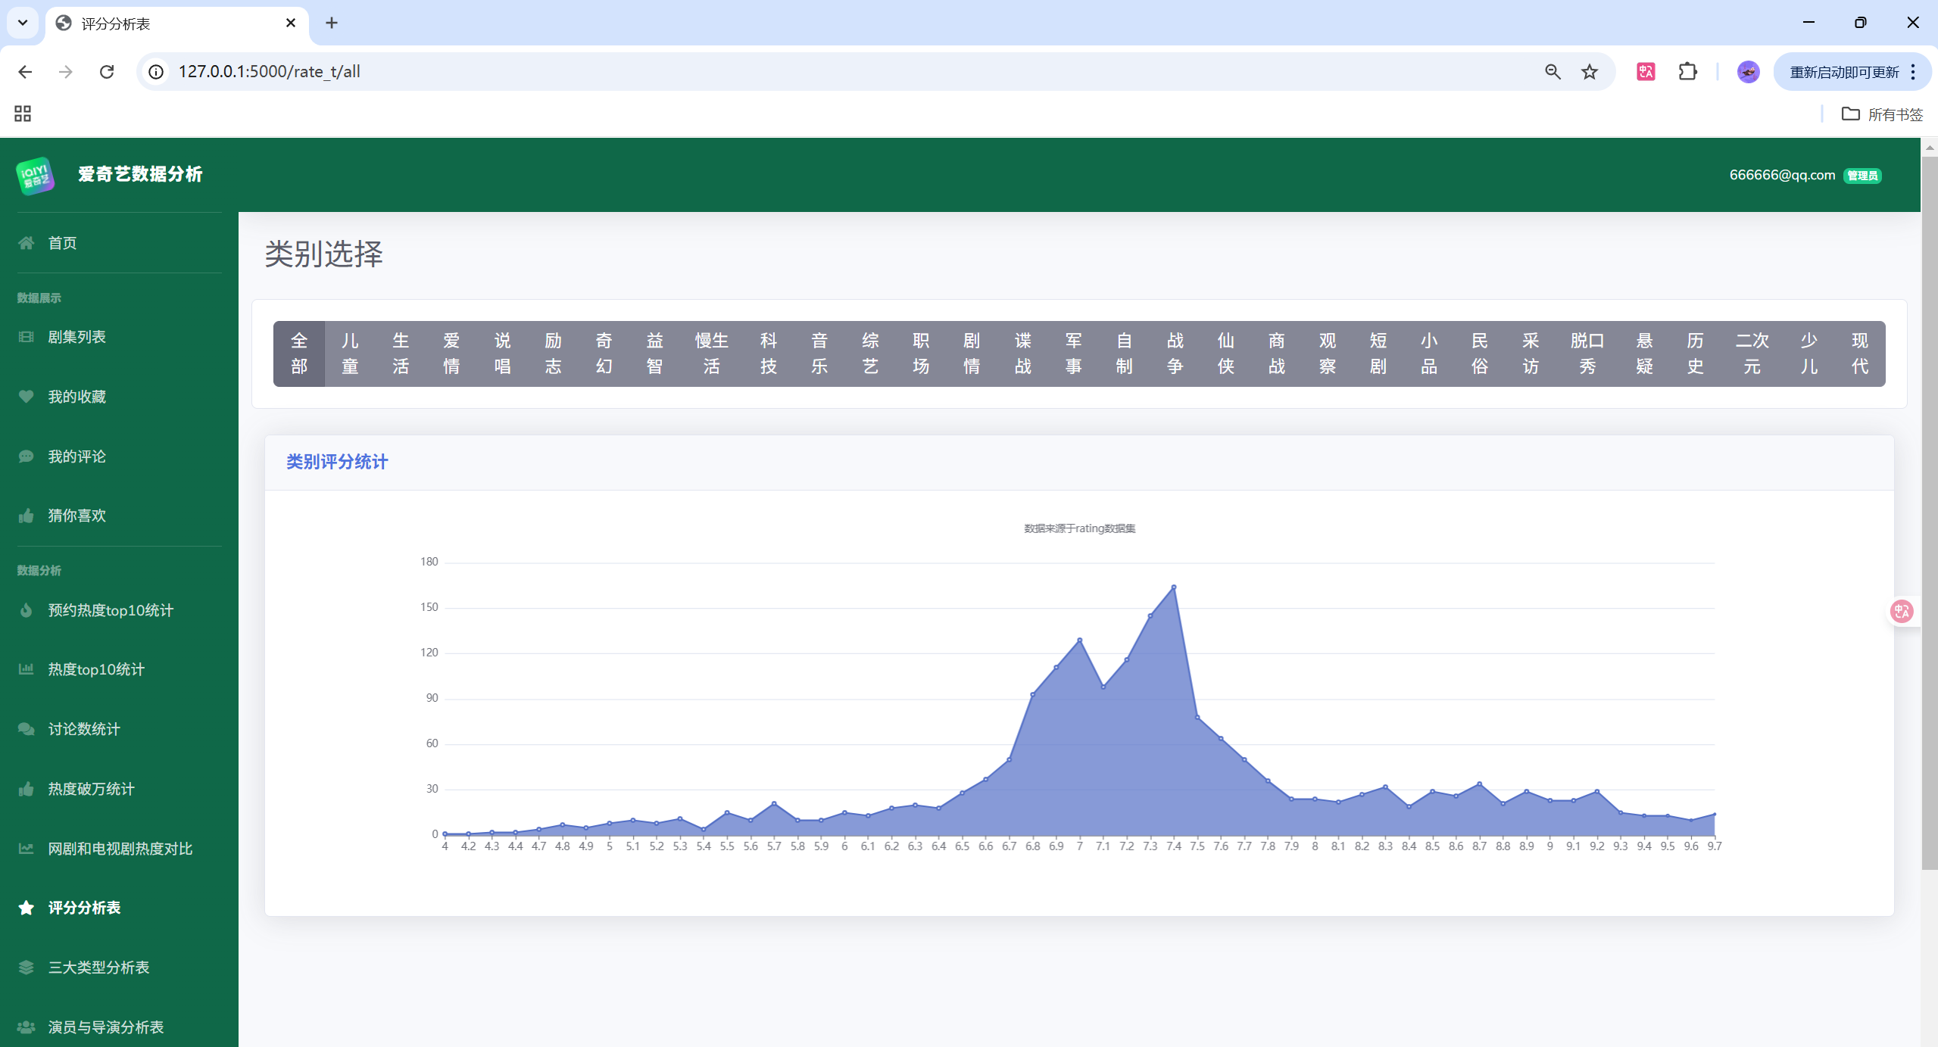Click the heart icon for 我的收藏
The image size is (1938, 1047).
pyautogui.click(x=27, y=397)
